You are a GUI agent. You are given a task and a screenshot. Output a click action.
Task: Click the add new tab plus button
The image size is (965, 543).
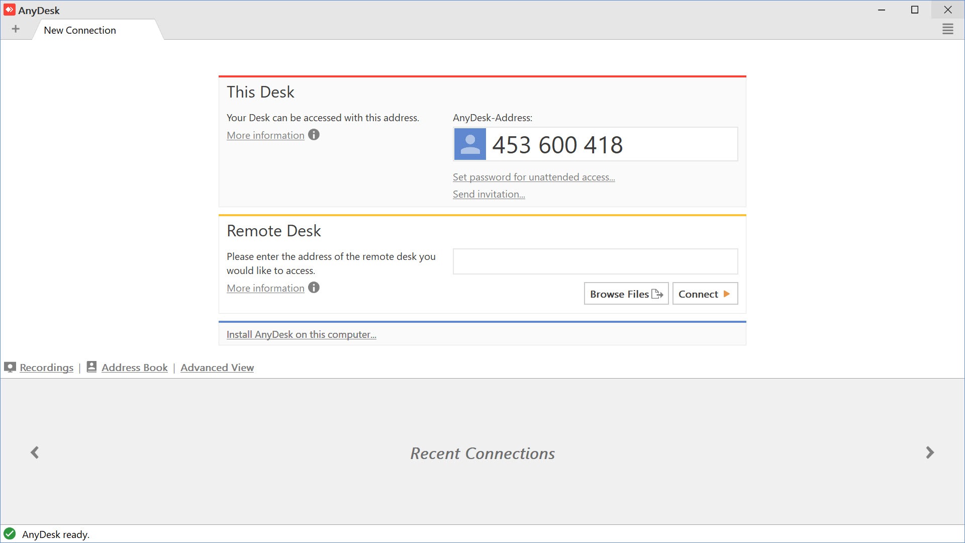(x=16, y=30)
